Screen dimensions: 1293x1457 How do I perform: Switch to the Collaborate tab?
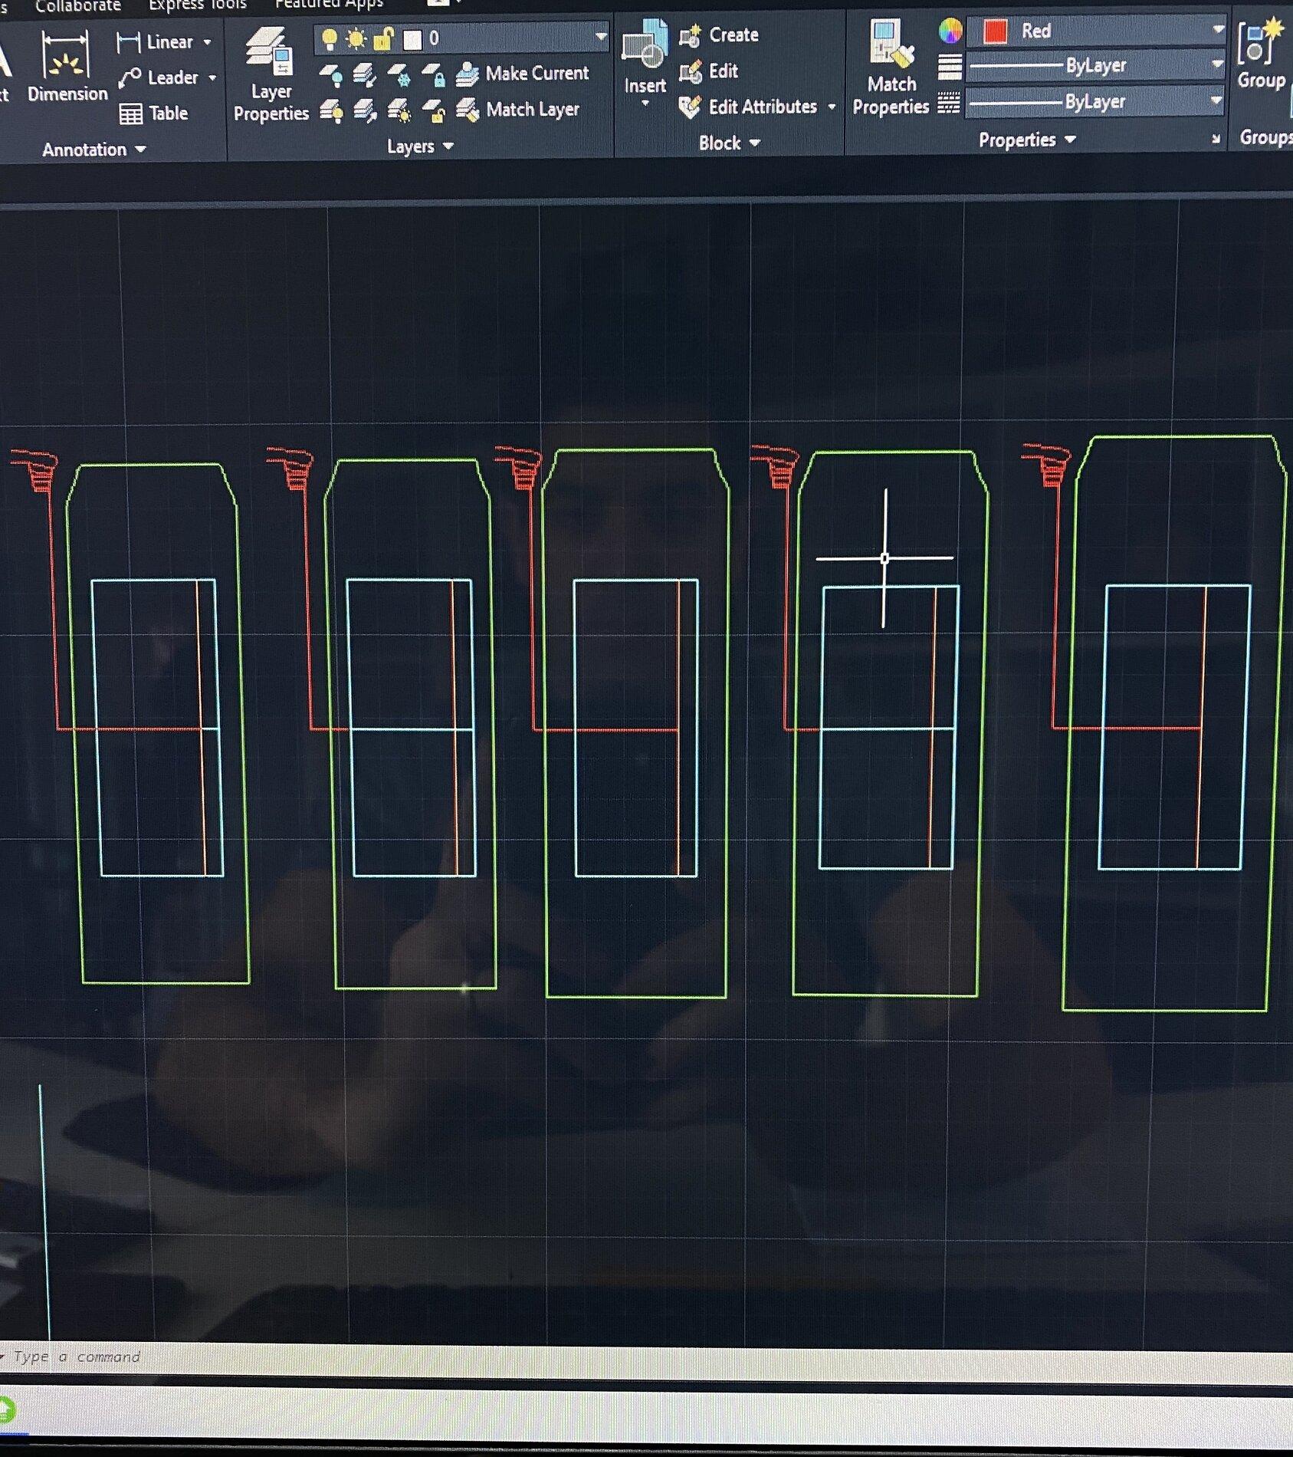point(77,6)
